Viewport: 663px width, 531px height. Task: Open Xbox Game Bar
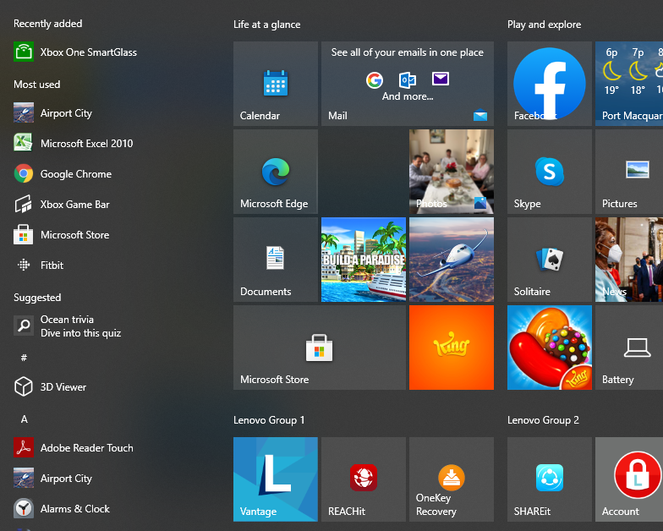62,205
